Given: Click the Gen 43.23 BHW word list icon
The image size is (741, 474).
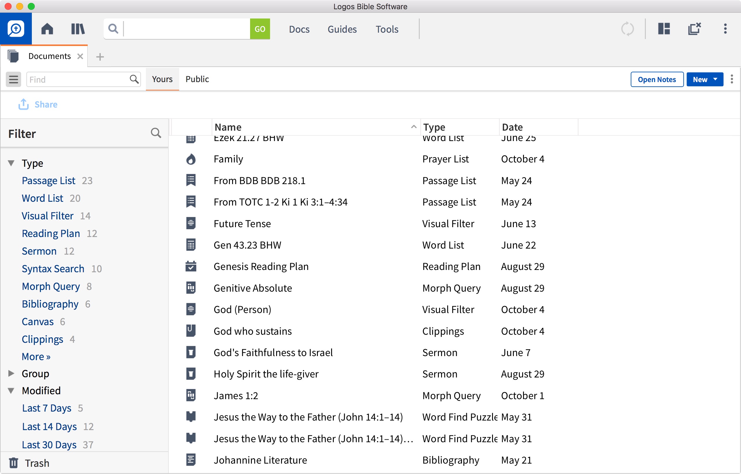Looking at the screenshot, I should coord(191,245).
